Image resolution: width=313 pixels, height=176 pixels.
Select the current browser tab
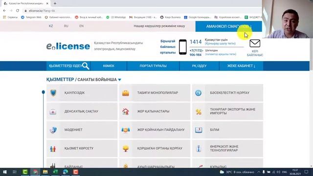26,3
